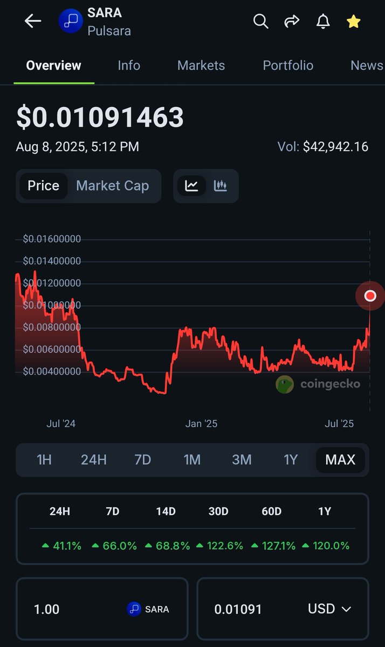The image size is (385, 647).
Task: Select the MAX chart range
Action: pos(340,460)
